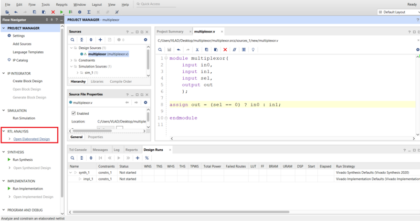This screenshot has width=420, height=221.
Task: Click the editor save file icon
Action: tap(169, 50)
